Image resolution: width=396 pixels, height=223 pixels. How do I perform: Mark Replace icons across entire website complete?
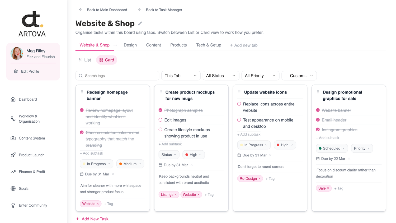tap(239, 104)
